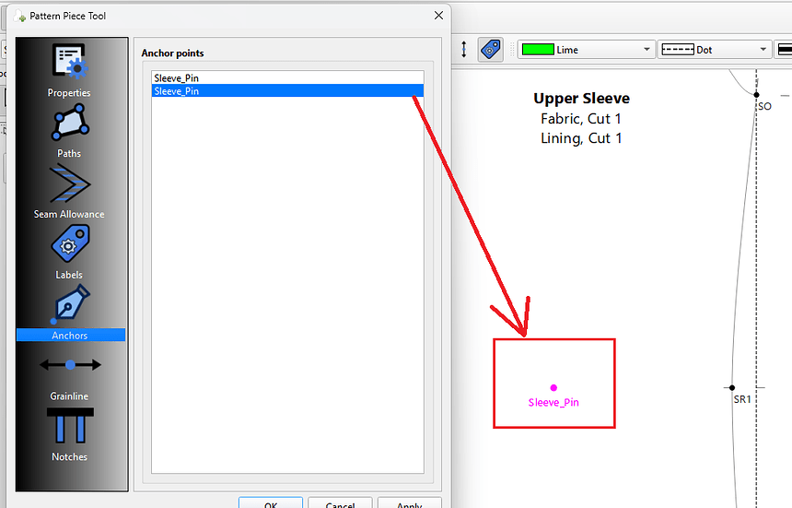Viewport: 792px width, 508px height.
Task: Confirm dialog with the OK button
Action: coord(271,503)
